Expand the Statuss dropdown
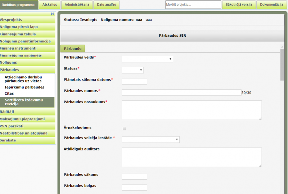 pyautogui.click(x=132, y=70)
